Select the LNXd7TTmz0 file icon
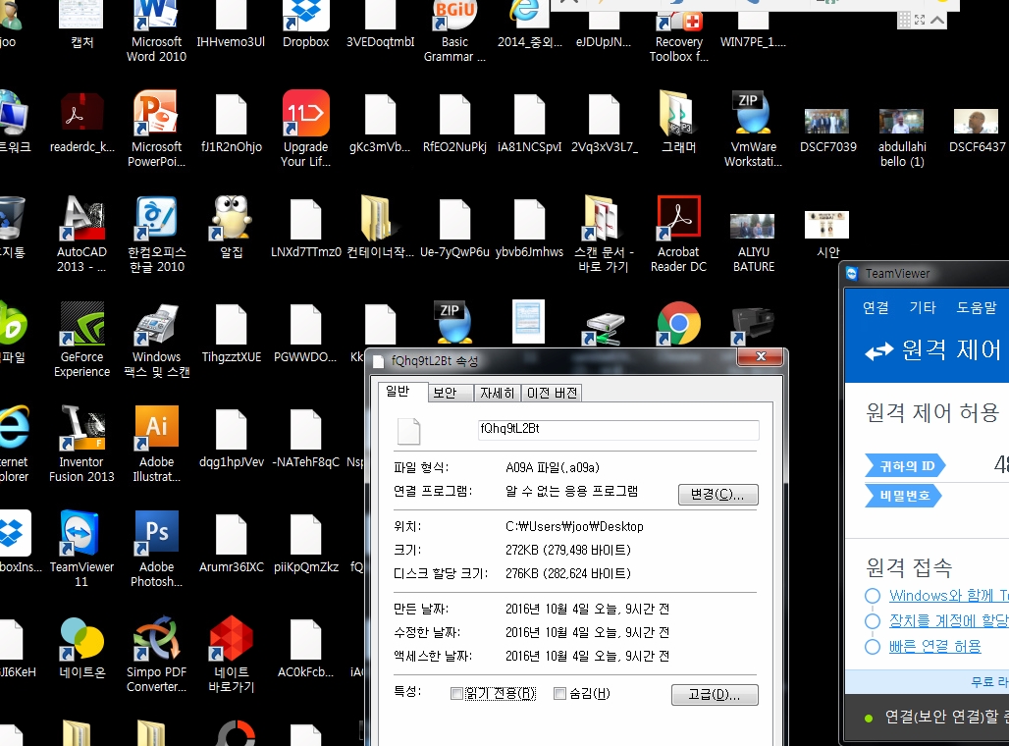This screenshot has width=1009, height=746. coord(305,219)
